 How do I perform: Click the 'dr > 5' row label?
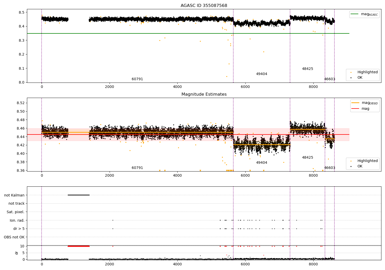point(19,229)
